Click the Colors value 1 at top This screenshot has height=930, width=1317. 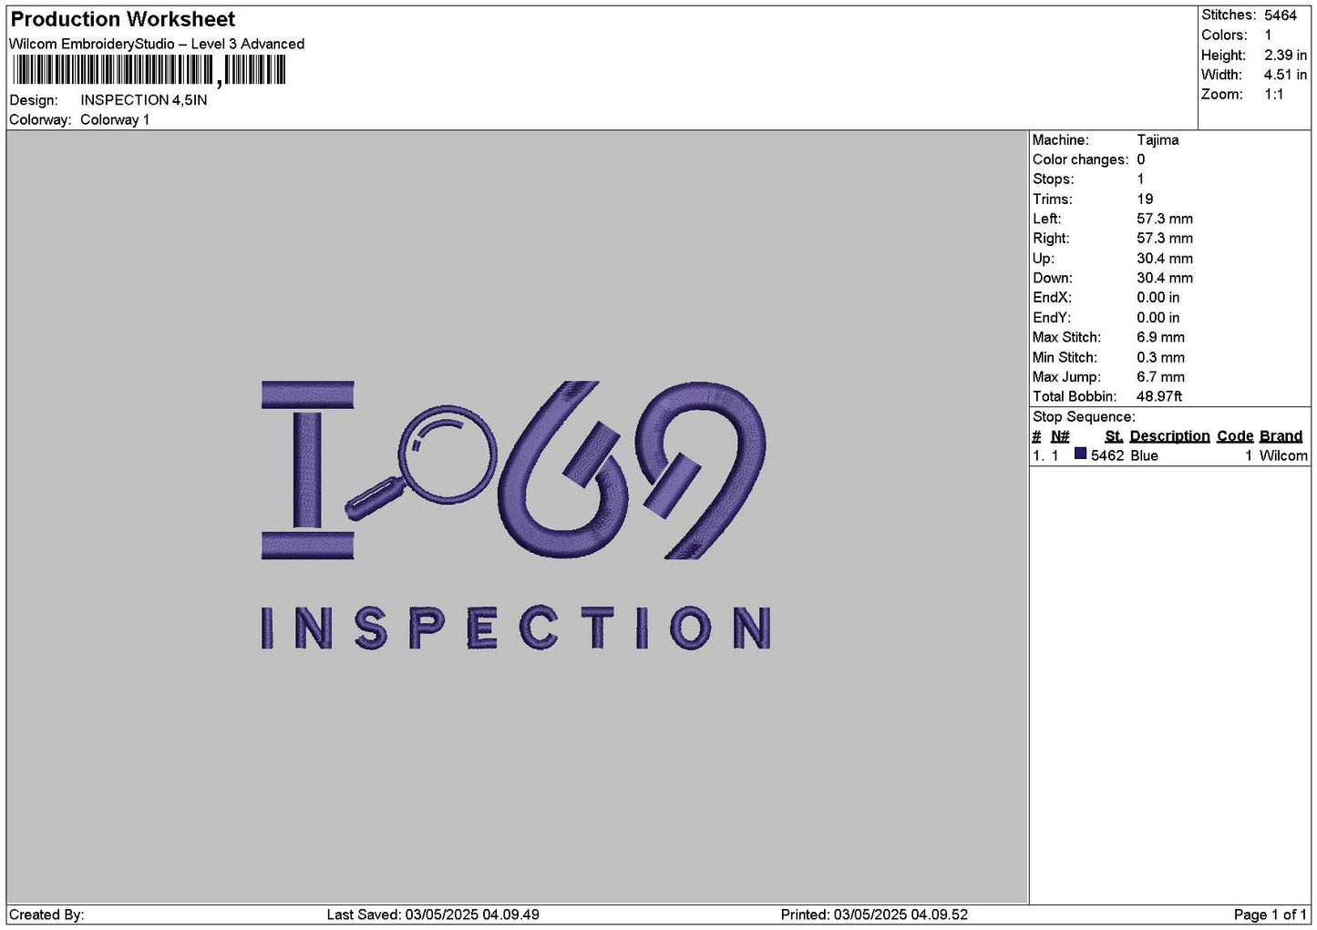coord(1268,36)
